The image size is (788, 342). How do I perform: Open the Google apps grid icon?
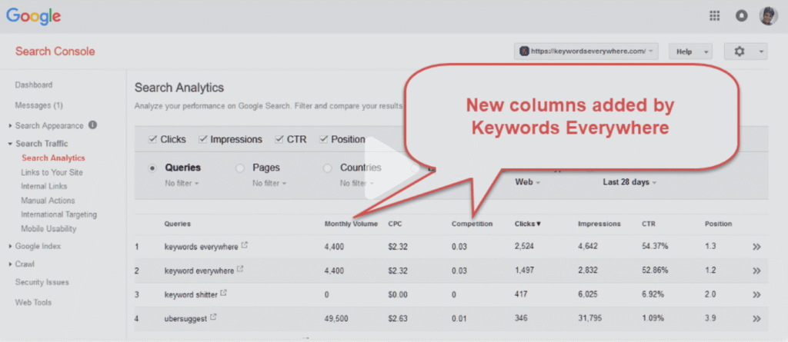pyautogui.click(x=714, y=16)
